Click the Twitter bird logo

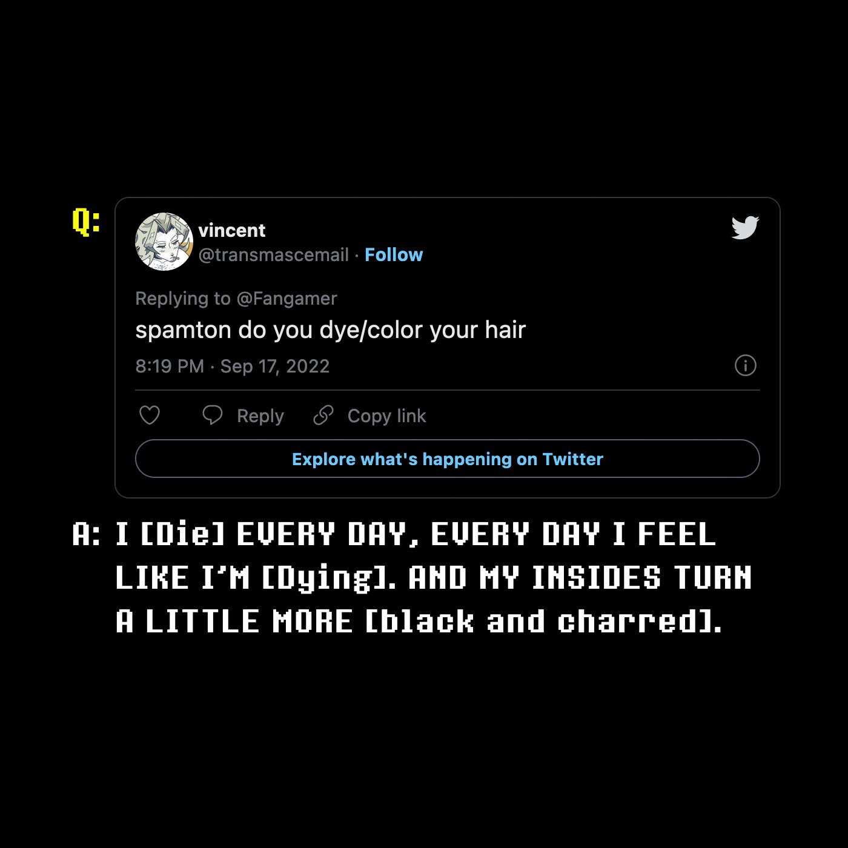tap(745, 228)
